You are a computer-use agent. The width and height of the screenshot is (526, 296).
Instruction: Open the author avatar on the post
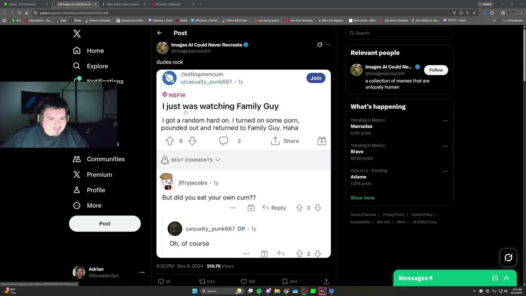coord(162,48)
